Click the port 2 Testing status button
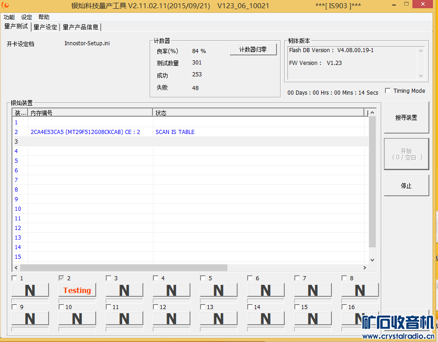This screenshot has width=438, height=342. (77, 290)
